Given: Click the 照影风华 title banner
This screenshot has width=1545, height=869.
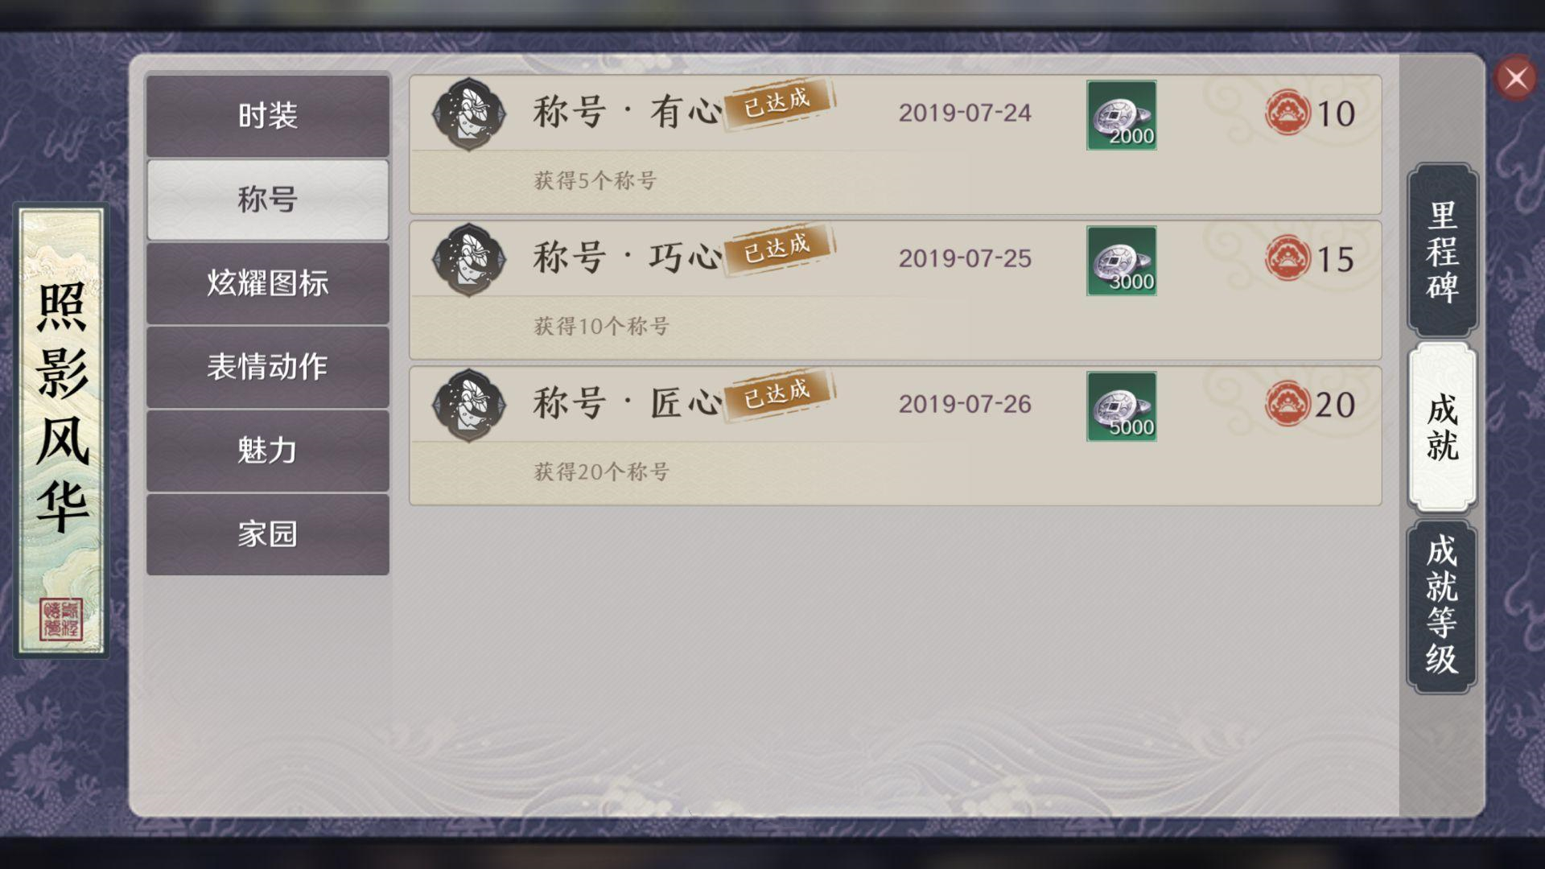Looking at the screenshot, I should coord(61,430).
